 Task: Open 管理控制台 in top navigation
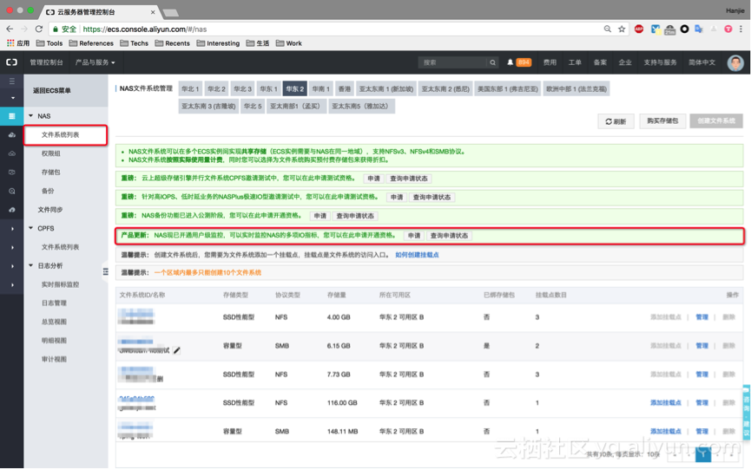coord(47,62)
